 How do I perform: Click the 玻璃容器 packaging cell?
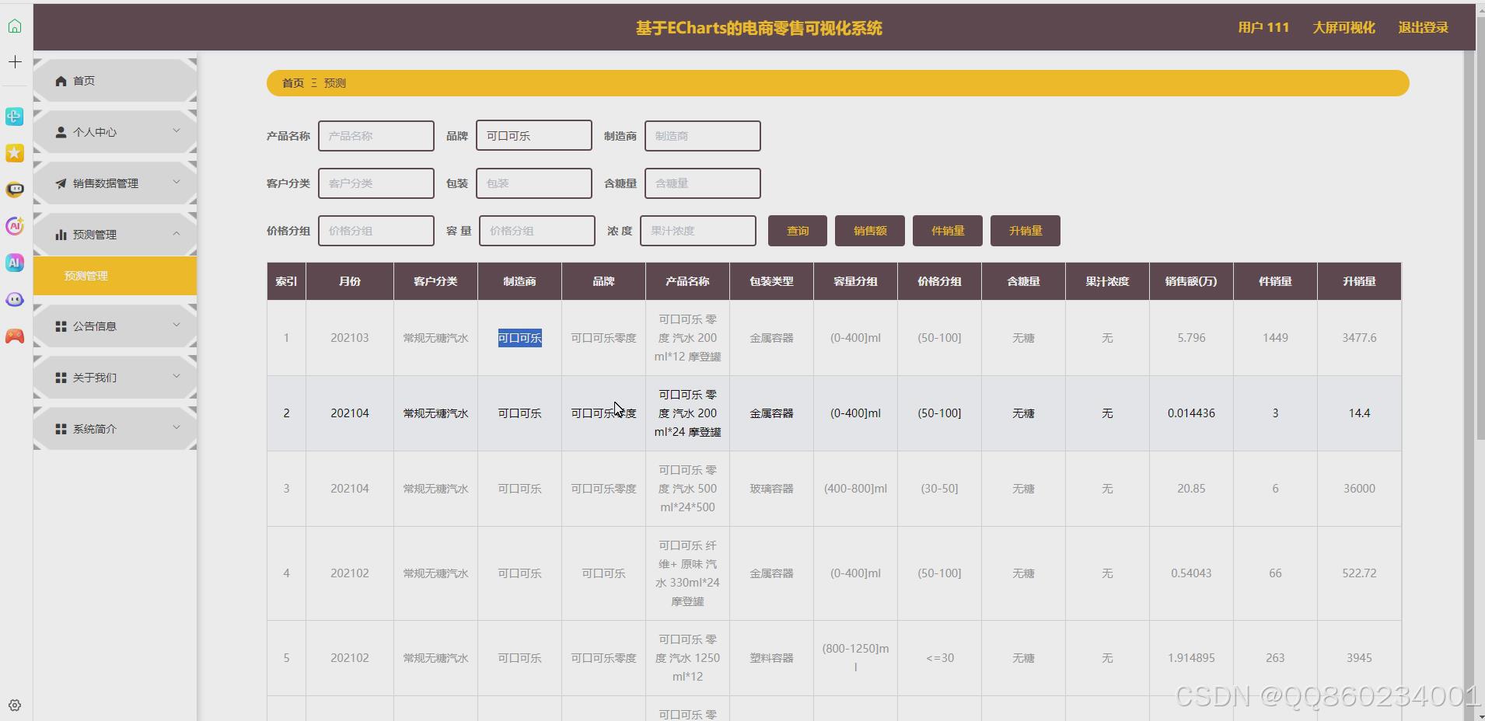[771, 489]
